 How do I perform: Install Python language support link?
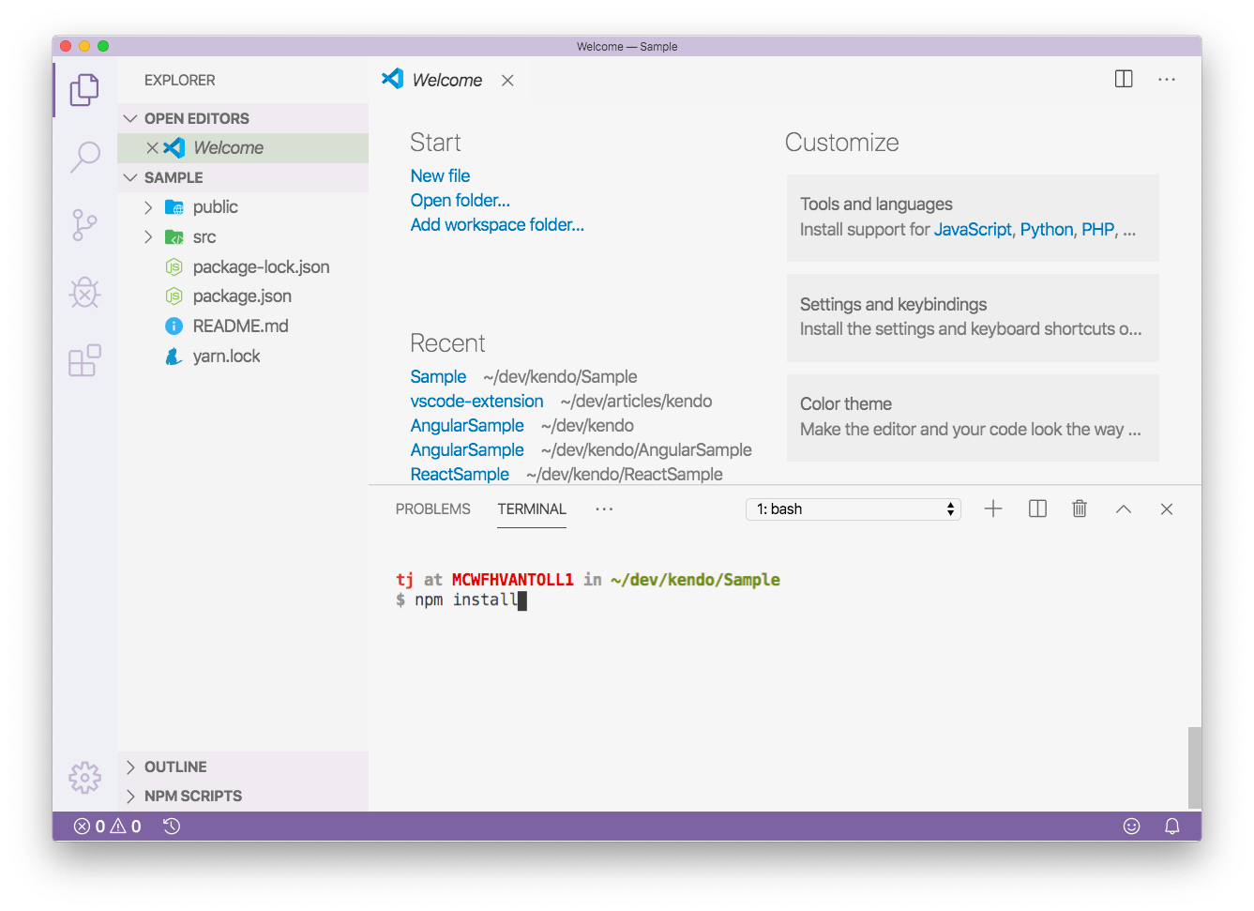[1047, 230]
